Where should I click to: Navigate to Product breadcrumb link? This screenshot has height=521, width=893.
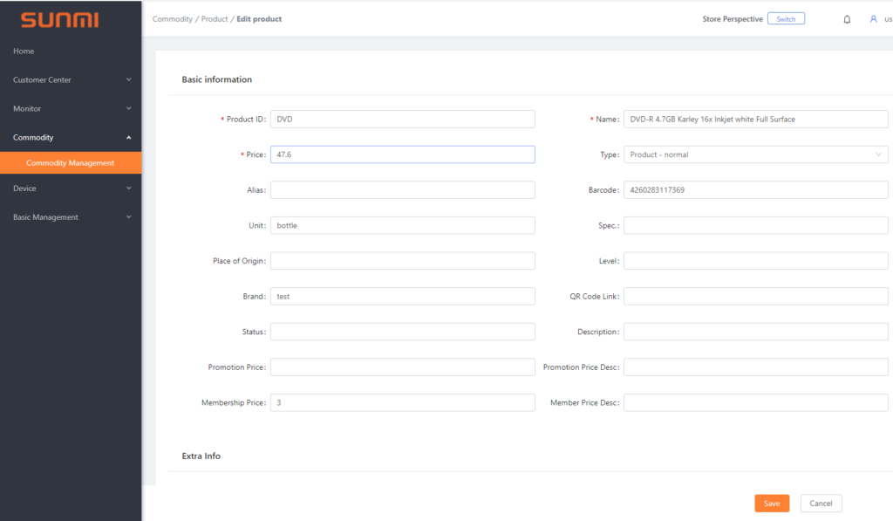click(x=215, y=19)
